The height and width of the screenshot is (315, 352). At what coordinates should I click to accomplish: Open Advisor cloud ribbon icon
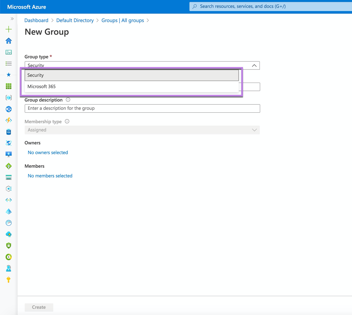coord(9,234)
